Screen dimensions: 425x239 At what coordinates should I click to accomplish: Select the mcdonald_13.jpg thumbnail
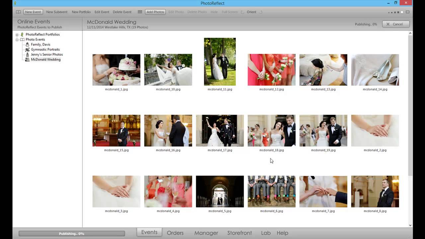click(323, 70)
